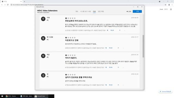This screenshot has width=174, height=98.
Task: Open the Windows Start menu
Action: tap(2, 96)
